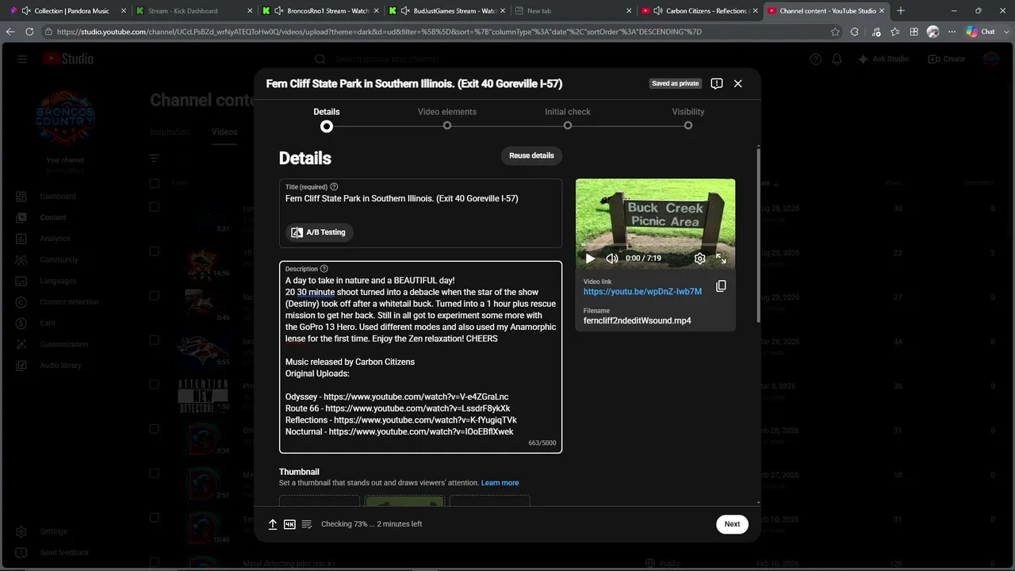Open the video list filter icon
Viewport: 1015px width, 571px height.
coord(155,159)
